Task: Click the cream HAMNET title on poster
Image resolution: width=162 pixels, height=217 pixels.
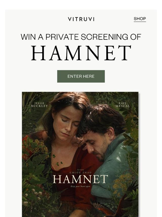Action: click(80, 179)
